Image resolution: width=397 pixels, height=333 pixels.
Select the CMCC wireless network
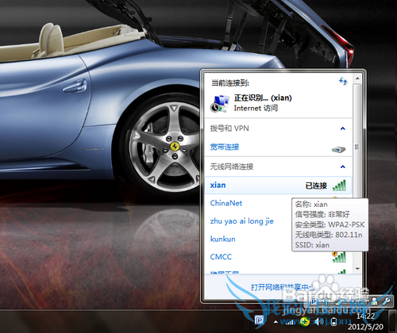coord(221,257)
